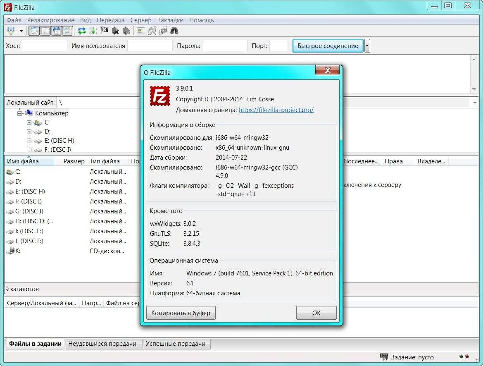Click the Порт input field
483x366 pixels.
click(x=278, y=45)
